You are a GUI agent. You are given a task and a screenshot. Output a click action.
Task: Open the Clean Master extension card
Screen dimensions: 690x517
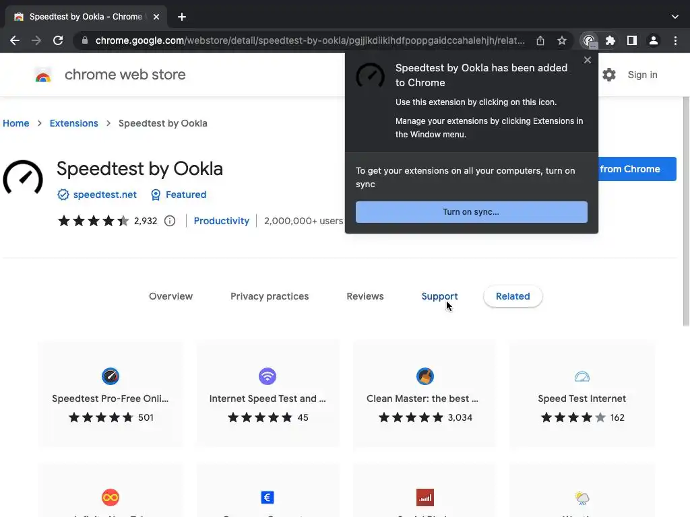(x=425, y=394)
